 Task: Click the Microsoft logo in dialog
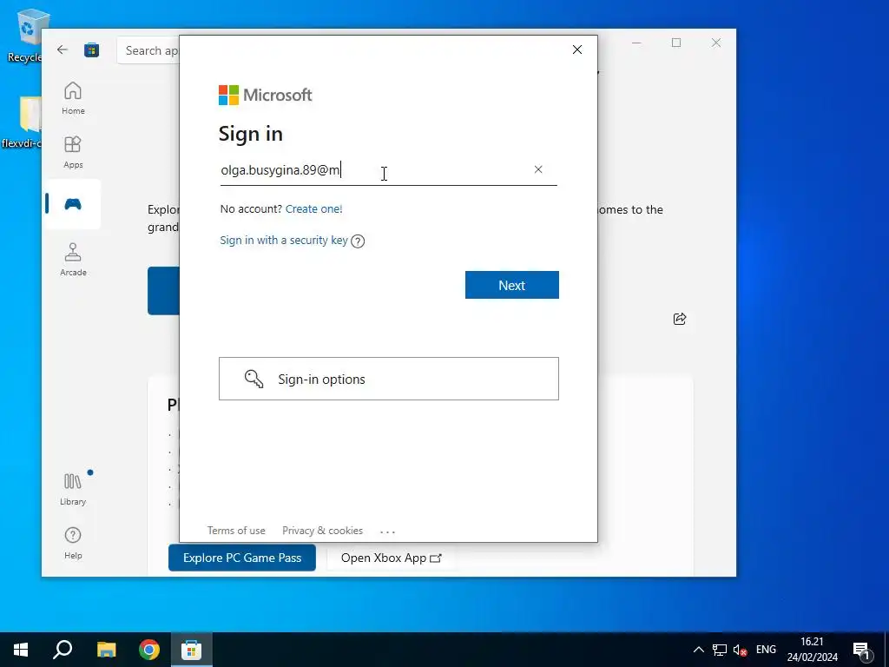coord(266,95)
